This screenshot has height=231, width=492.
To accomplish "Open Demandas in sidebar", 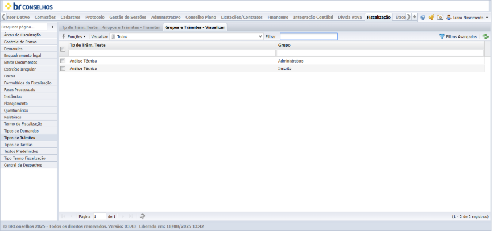I will pos(29,49).
